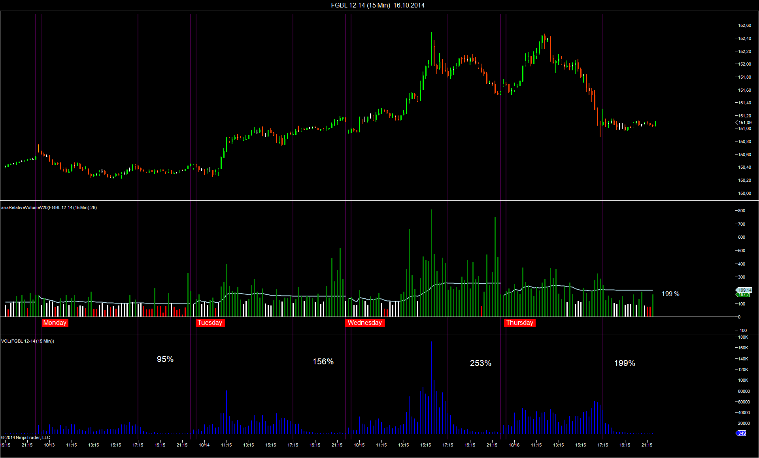This screenshot has height=458, width=759.
Task: Click the 151,40 price axis label
Action: 745,103
